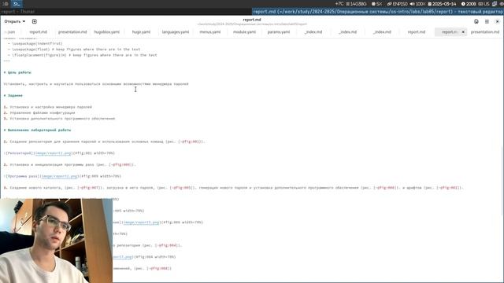
Task: Click the 'Выполнение лабораторной работы' heading line
Action: [37, 130]
